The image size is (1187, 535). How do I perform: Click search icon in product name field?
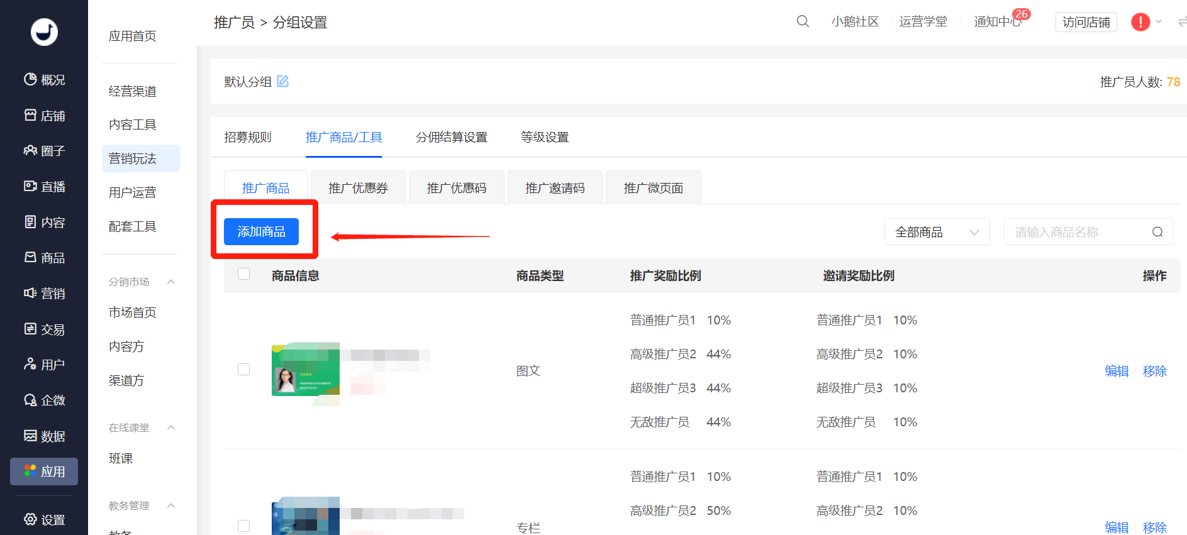[x=1157, y=232]
